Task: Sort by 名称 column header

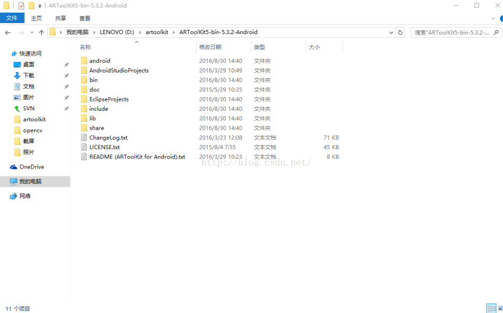Action: [x=85, y=47]
